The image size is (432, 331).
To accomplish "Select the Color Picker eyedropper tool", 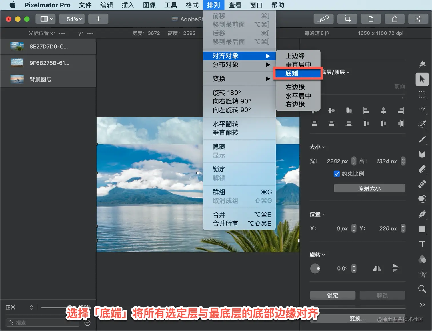I will (x=422, y=124).
